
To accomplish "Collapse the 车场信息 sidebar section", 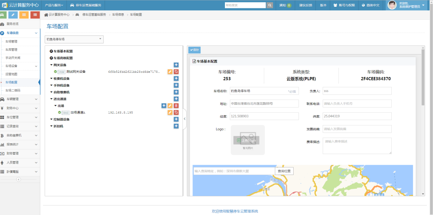I will (x=20, y=33).
